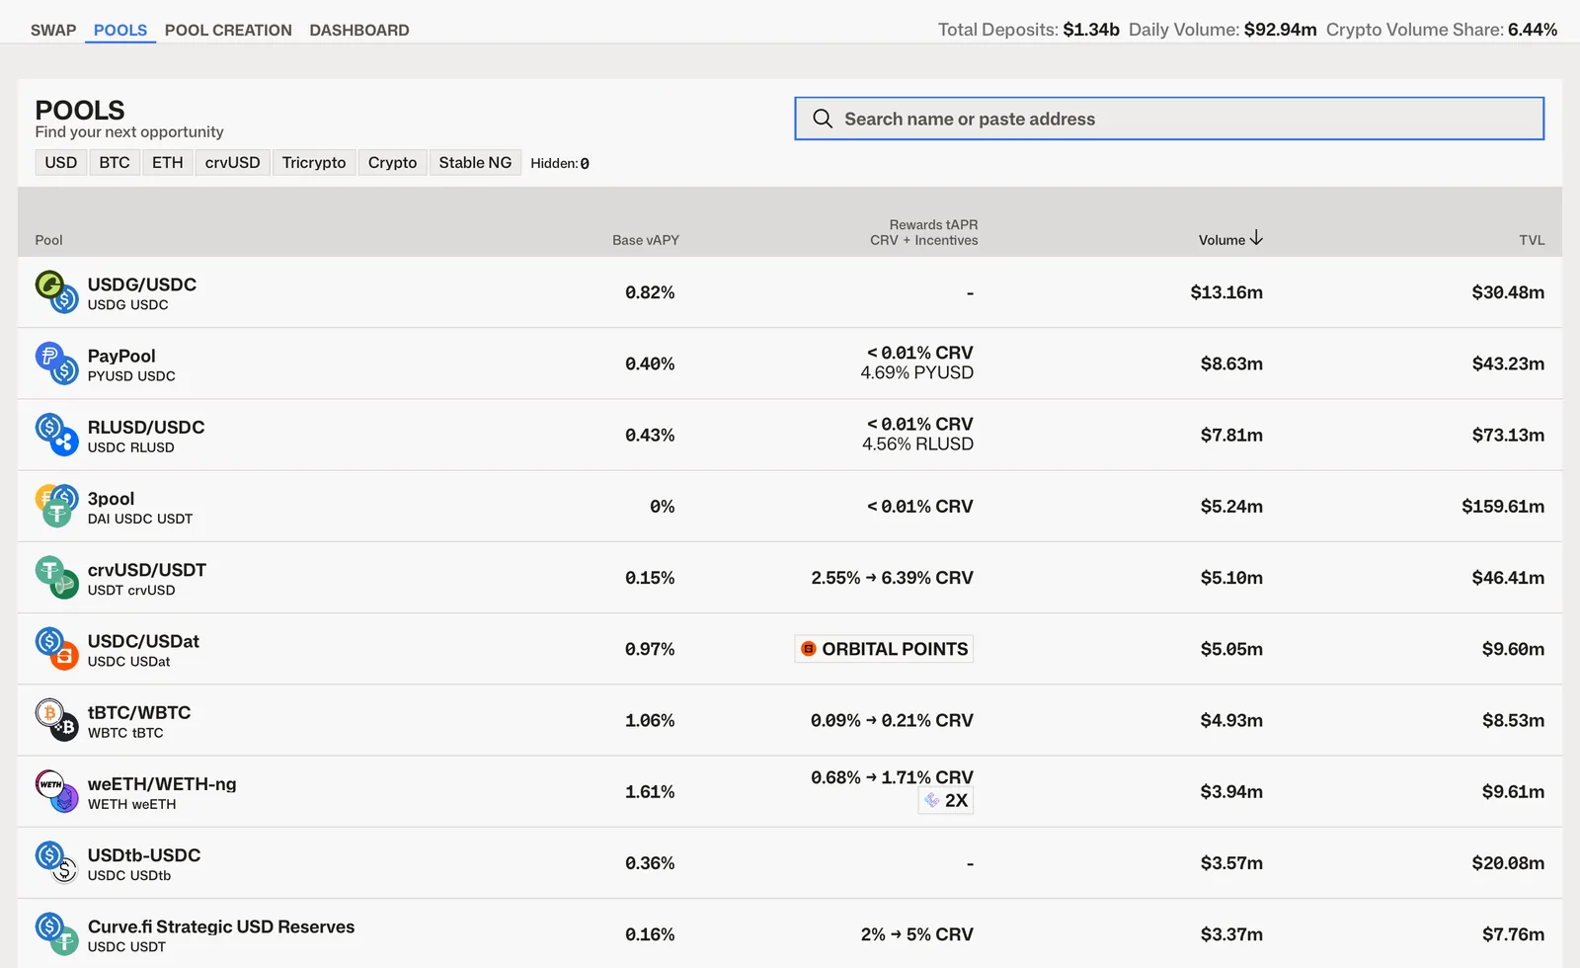
Task: Click the ORBITAL POINTS badge
Action: click(x=884, y=649)
